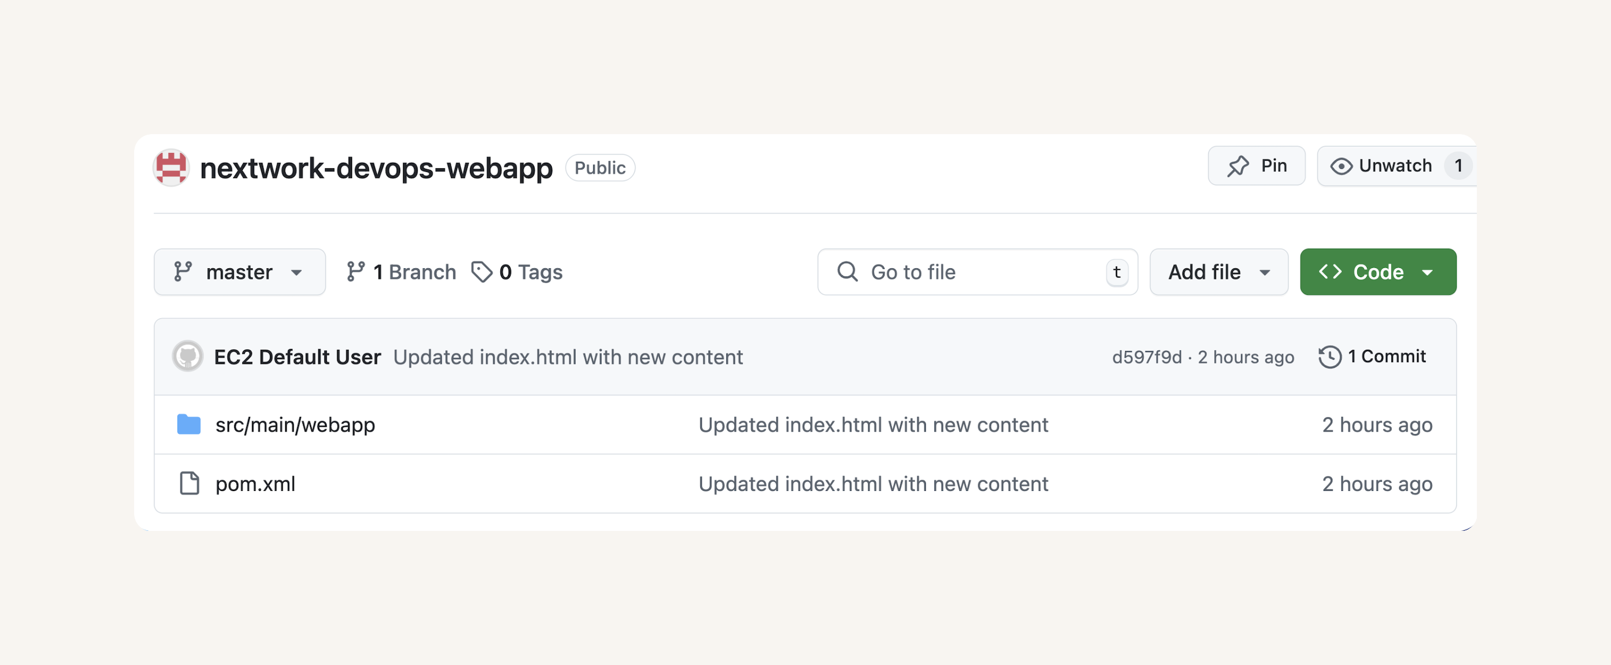This screenshot has height=665, width=1611.
Task: Open the watchers count of 1
Action: [x=1458, y=166]
